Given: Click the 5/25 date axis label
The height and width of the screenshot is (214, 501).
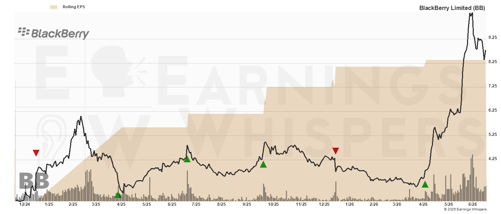Looking at the screenshot, I should click(x=147, y=204).
